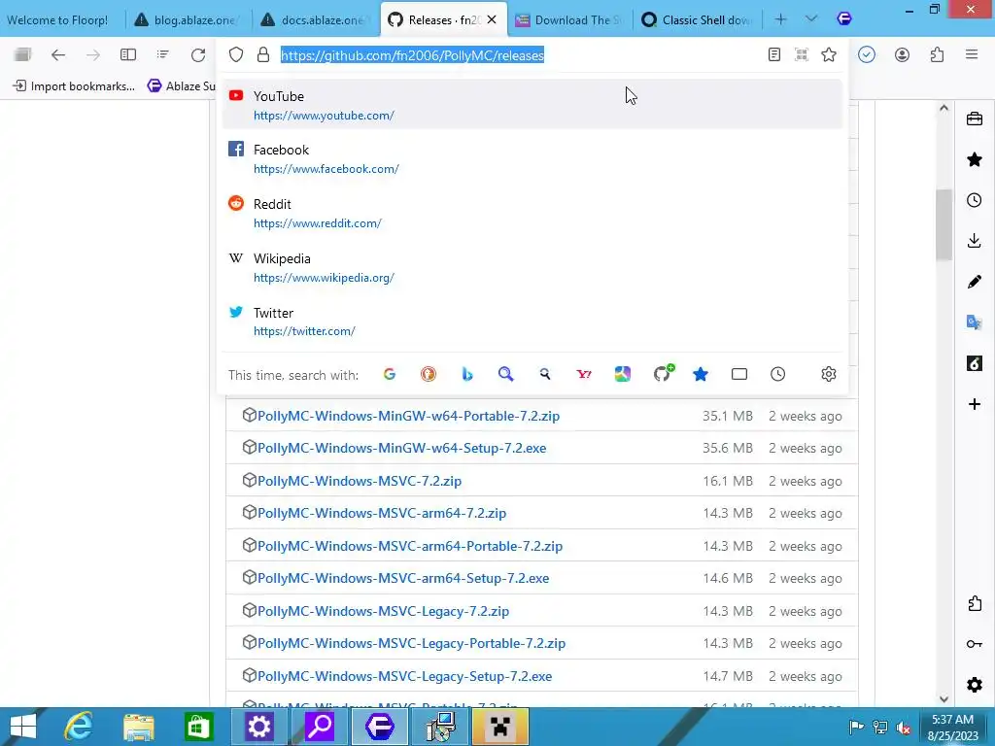995x746 pixels.
Task: Search with Bing engine icon
Action: [467, 374]
